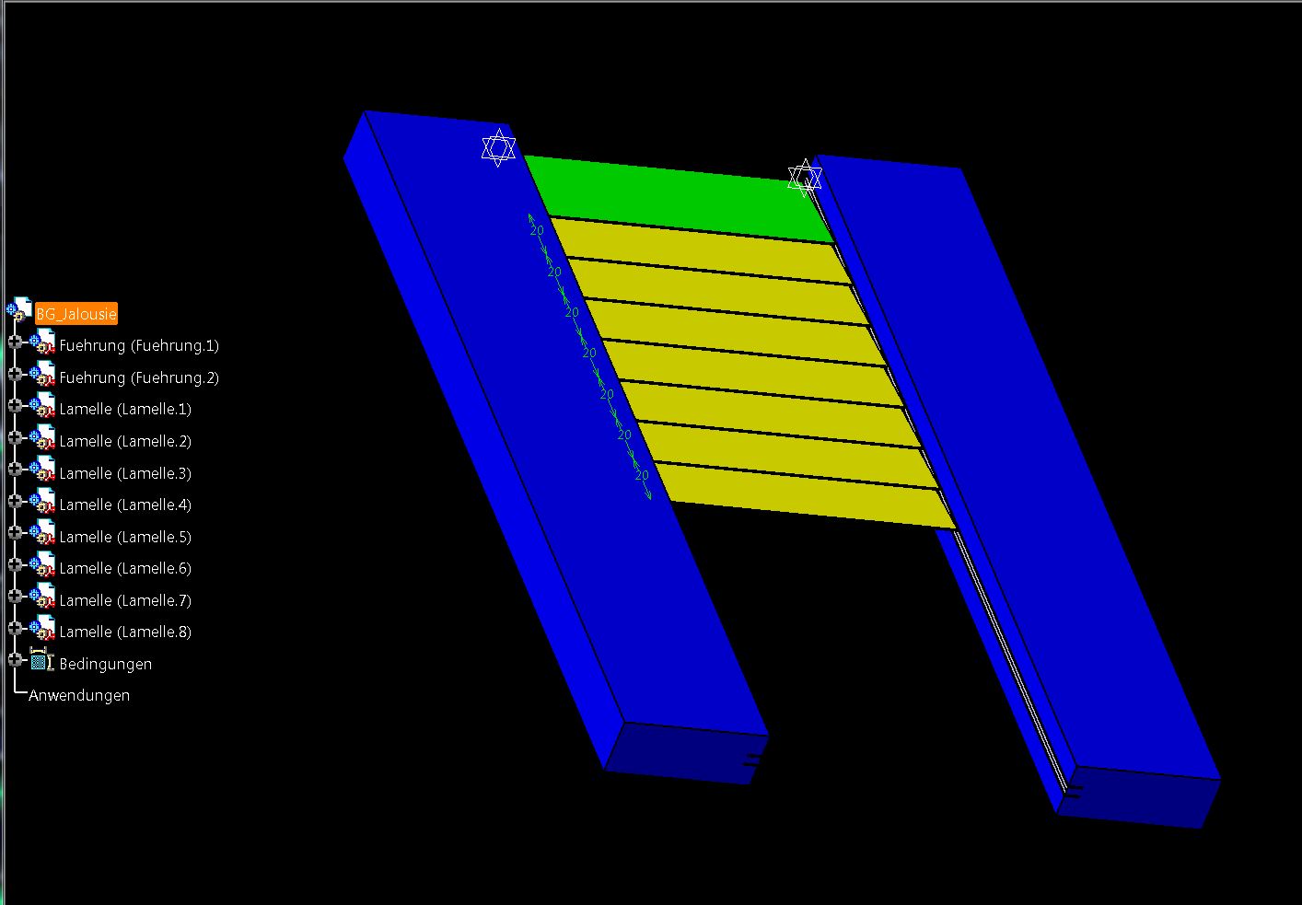Select the BG_Jalousie root node
This screenshot has height=905, width=1302.
coord(76,314)
